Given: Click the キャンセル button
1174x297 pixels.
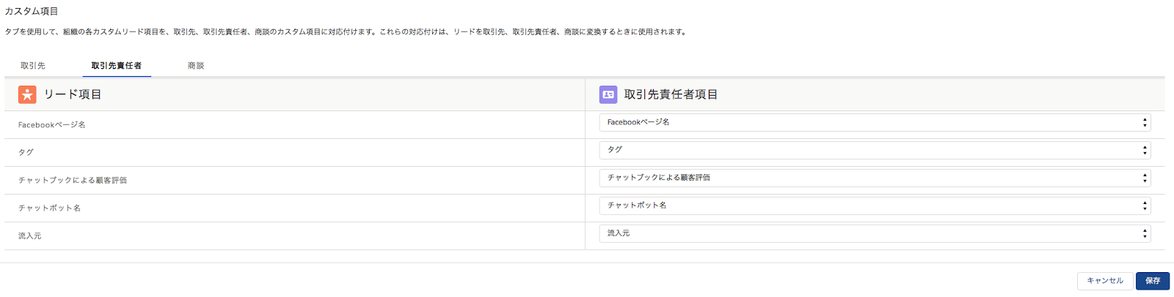Looking at the screenshot, I should coord(1104,281).
